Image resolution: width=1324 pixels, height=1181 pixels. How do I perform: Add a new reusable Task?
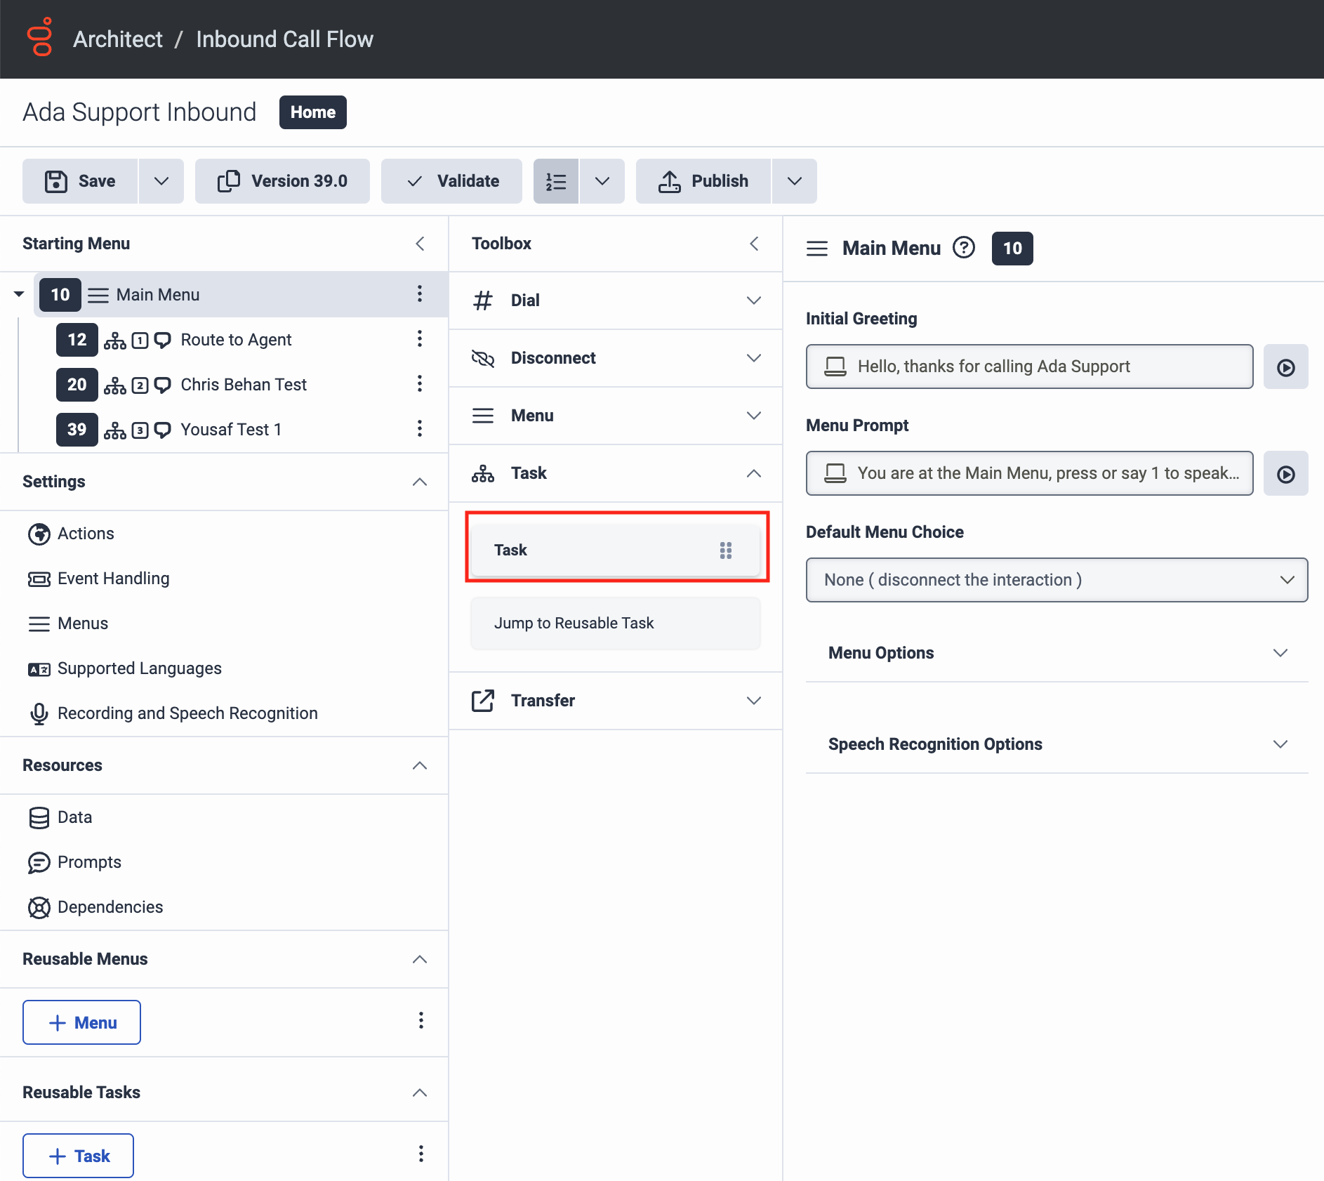79,1156
